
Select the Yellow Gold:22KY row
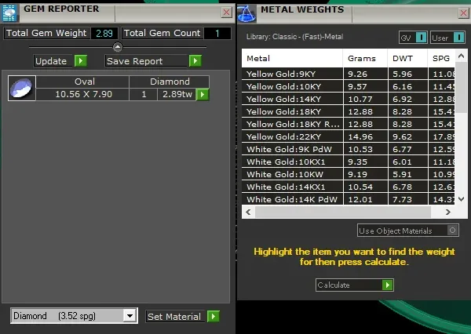348,136
